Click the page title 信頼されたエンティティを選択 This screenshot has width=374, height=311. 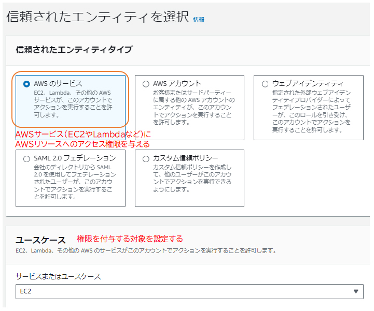(98, 17)
